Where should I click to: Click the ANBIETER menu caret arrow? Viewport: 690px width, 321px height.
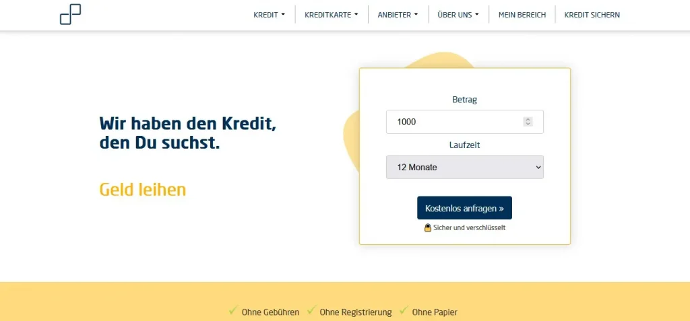(x=416, y=15)
